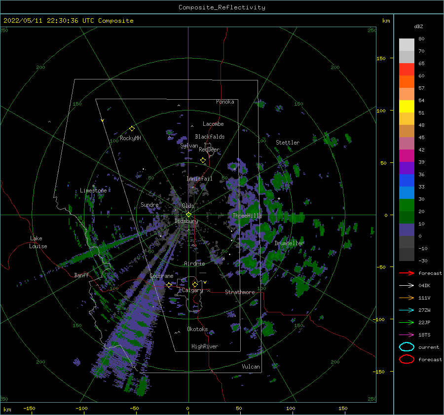
Task: Click the Sundre town label
Action: pyautogui.click(x=149, y=205)
